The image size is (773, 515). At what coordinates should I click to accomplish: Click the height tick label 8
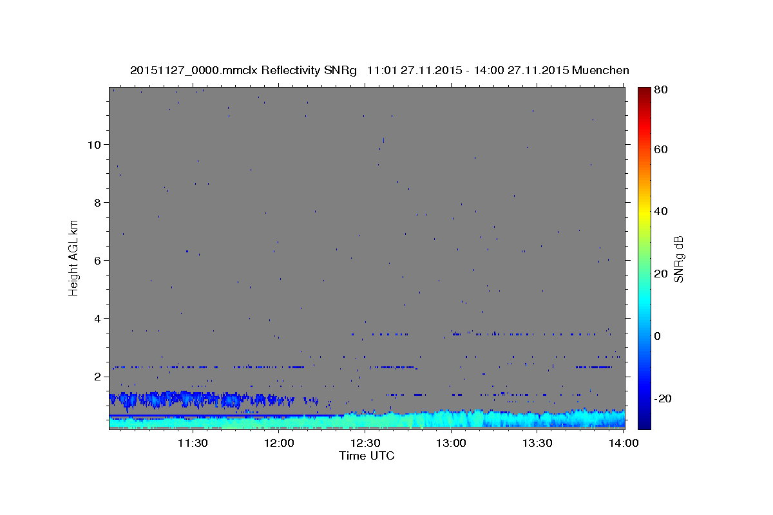[97, 203]
